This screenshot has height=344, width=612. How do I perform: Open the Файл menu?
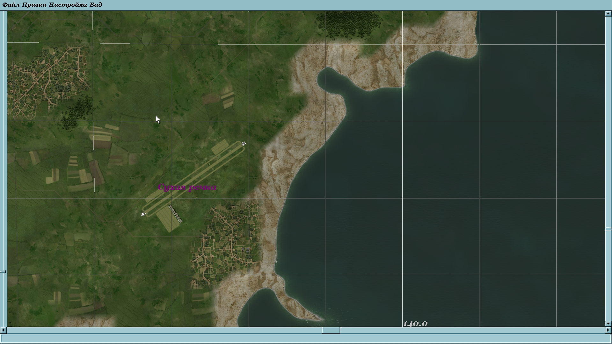tap(11, 5)
